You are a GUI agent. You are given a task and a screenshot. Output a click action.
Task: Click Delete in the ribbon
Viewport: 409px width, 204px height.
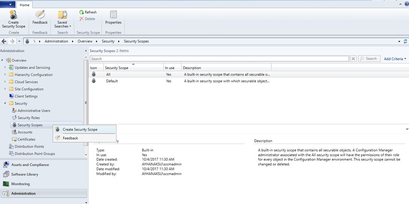tap(87, 19)
